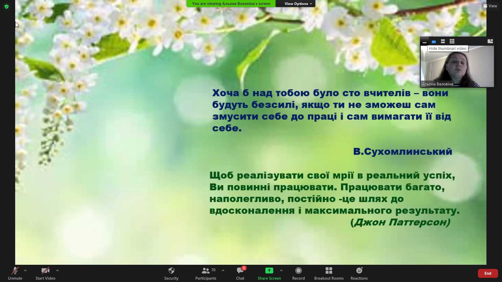This screenshot has height=282, width=502.
Task: Open the Participants panel
Action: coord(206,271)
